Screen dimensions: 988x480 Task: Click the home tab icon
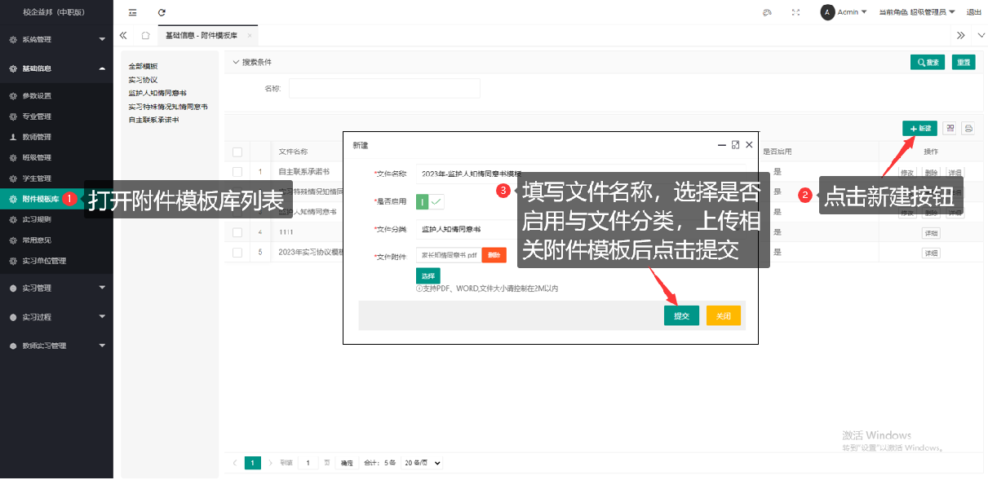click(x=145, y=36)
